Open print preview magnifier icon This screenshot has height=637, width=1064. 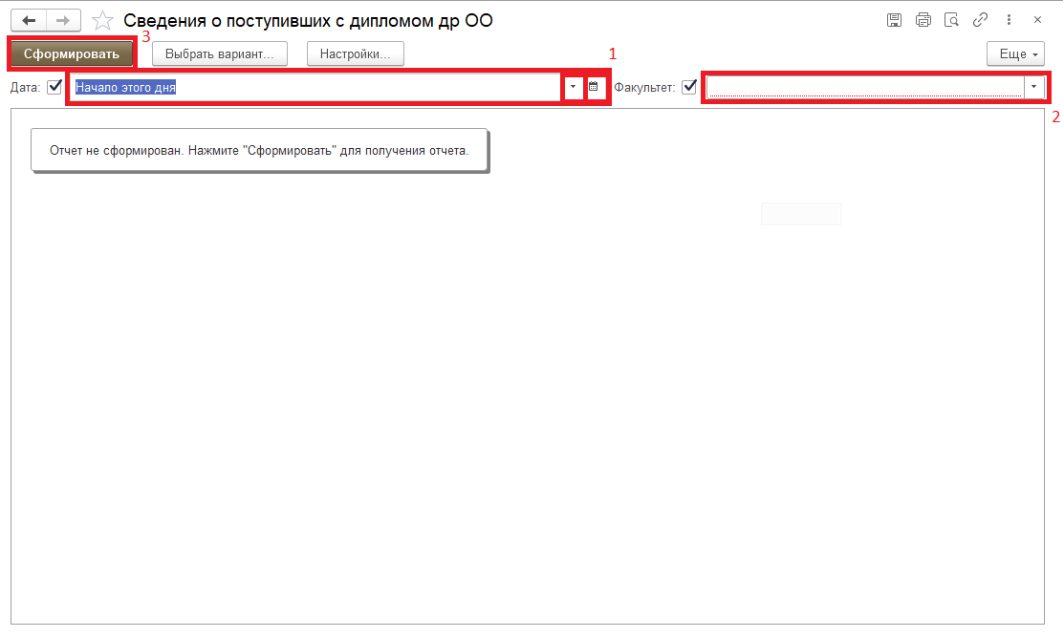[x=951, y=20]
